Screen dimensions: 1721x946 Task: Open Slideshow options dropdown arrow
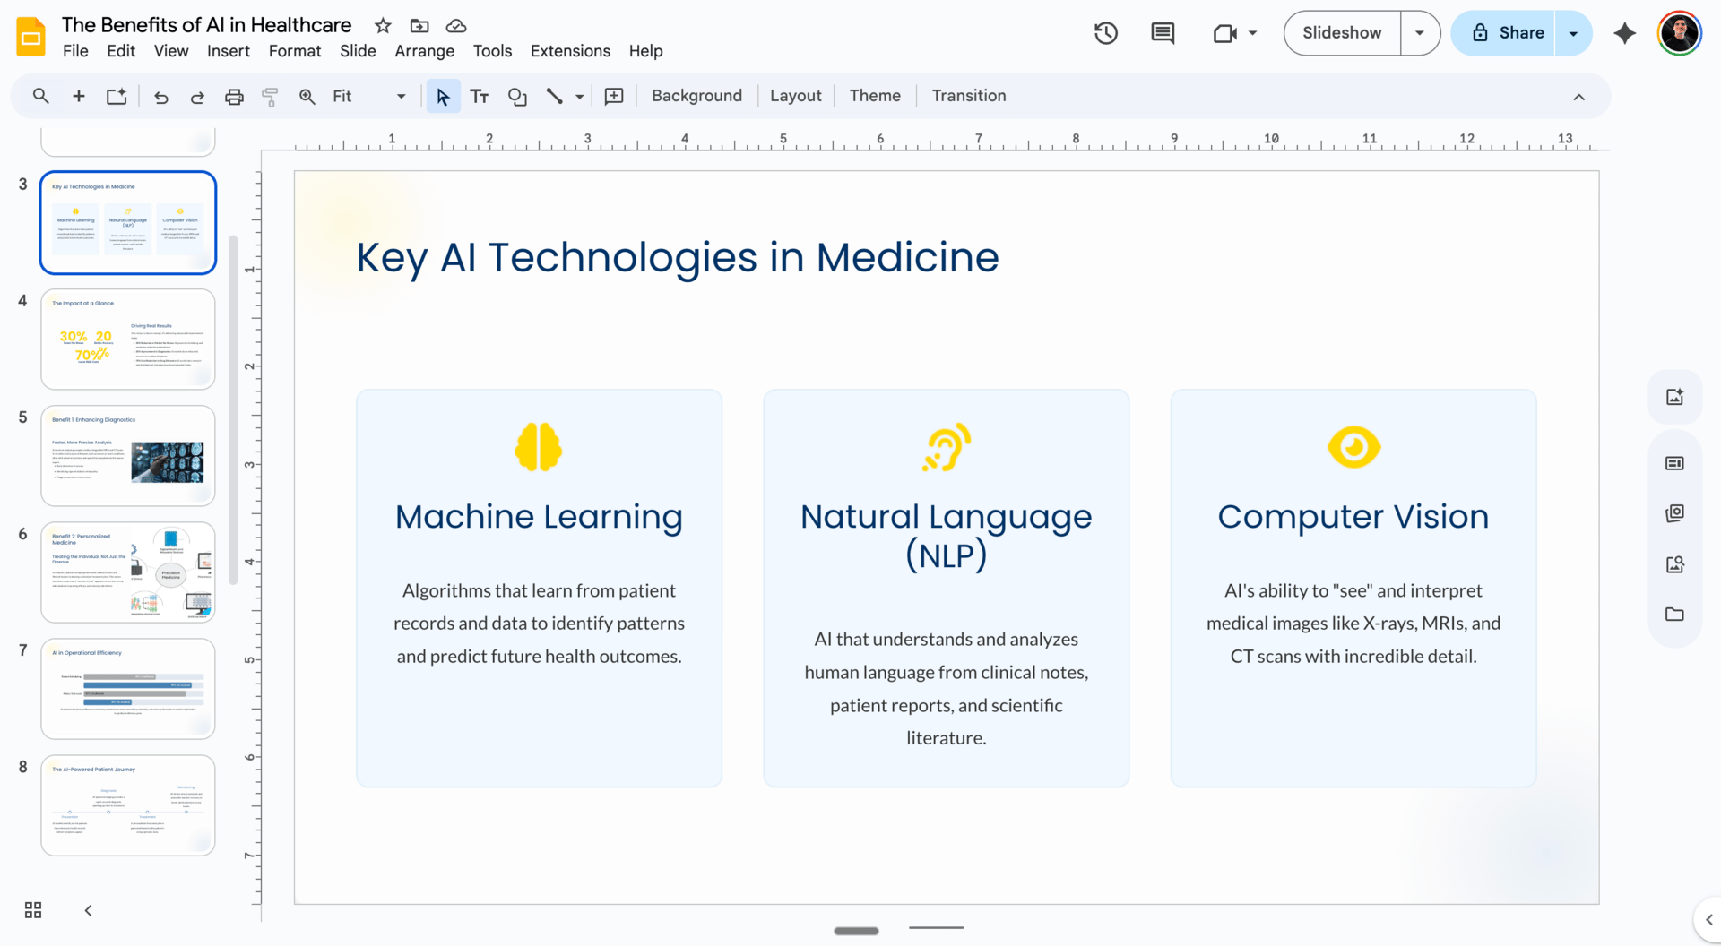point(1420,33)
